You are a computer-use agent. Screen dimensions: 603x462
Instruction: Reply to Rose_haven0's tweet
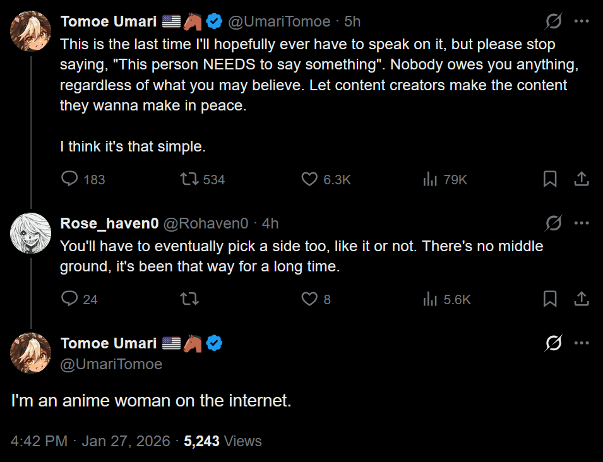point(69,299)
